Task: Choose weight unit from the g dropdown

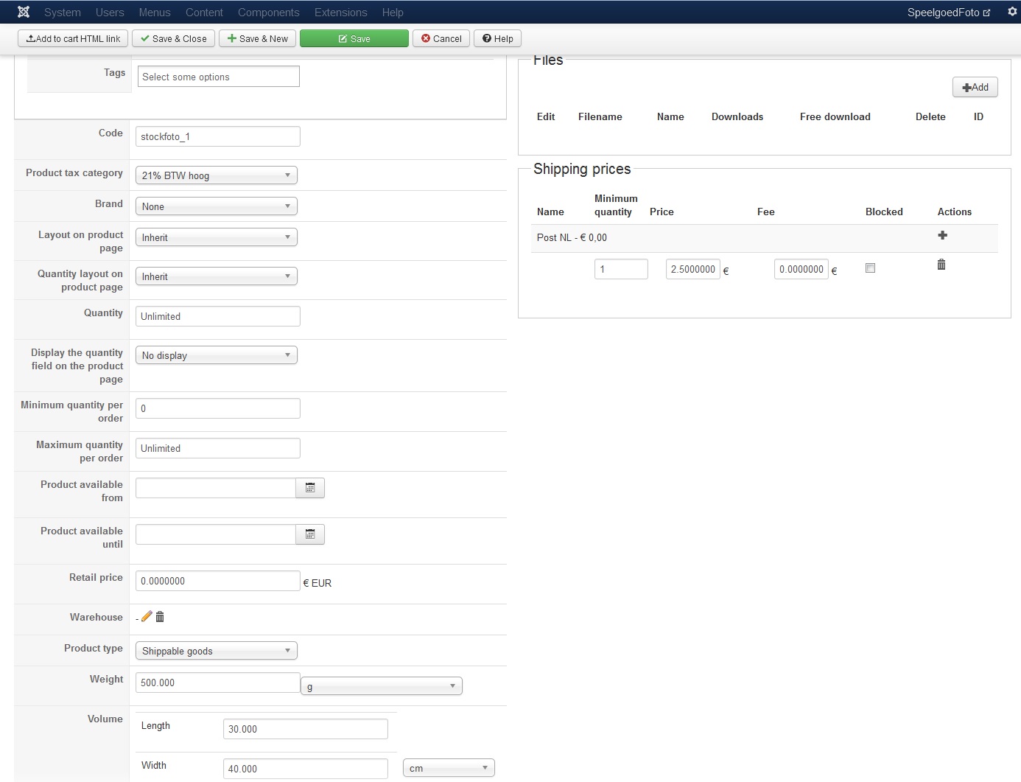Action: (x=382, y=686)
